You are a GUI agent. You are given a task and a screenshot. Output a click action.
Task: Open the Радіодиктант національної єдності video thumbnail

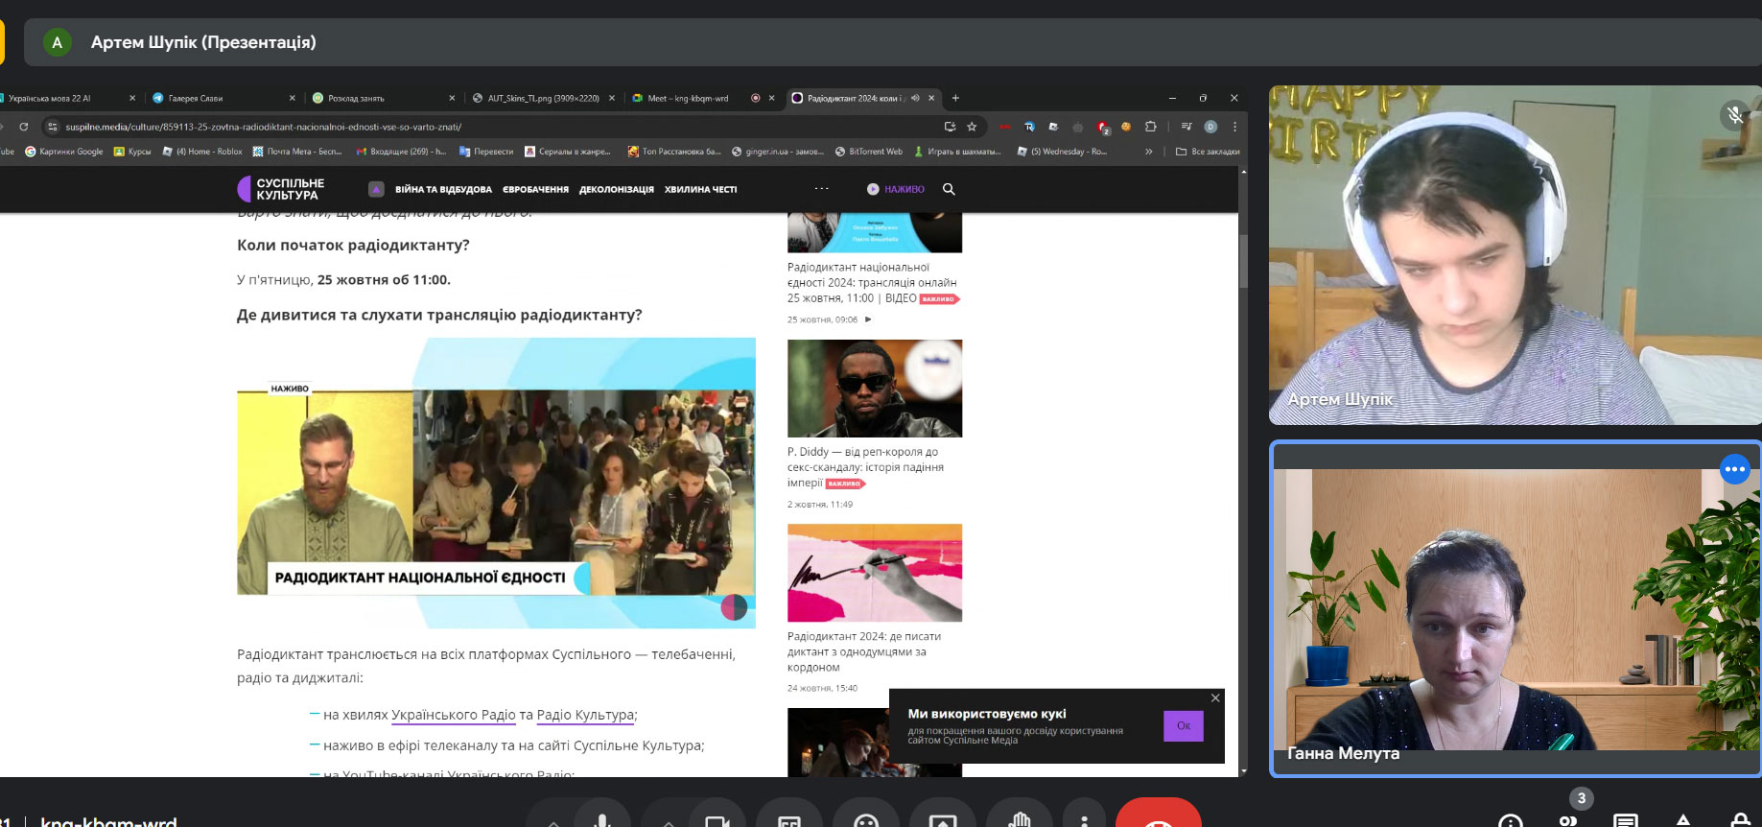click(x=496, y=483)
